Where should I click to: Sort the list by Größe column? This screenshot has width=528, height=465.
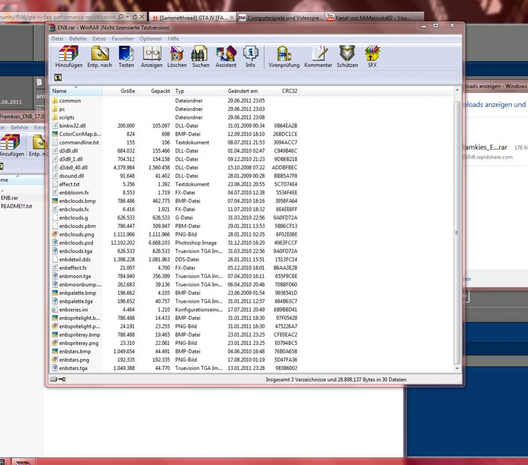point(120,91)
